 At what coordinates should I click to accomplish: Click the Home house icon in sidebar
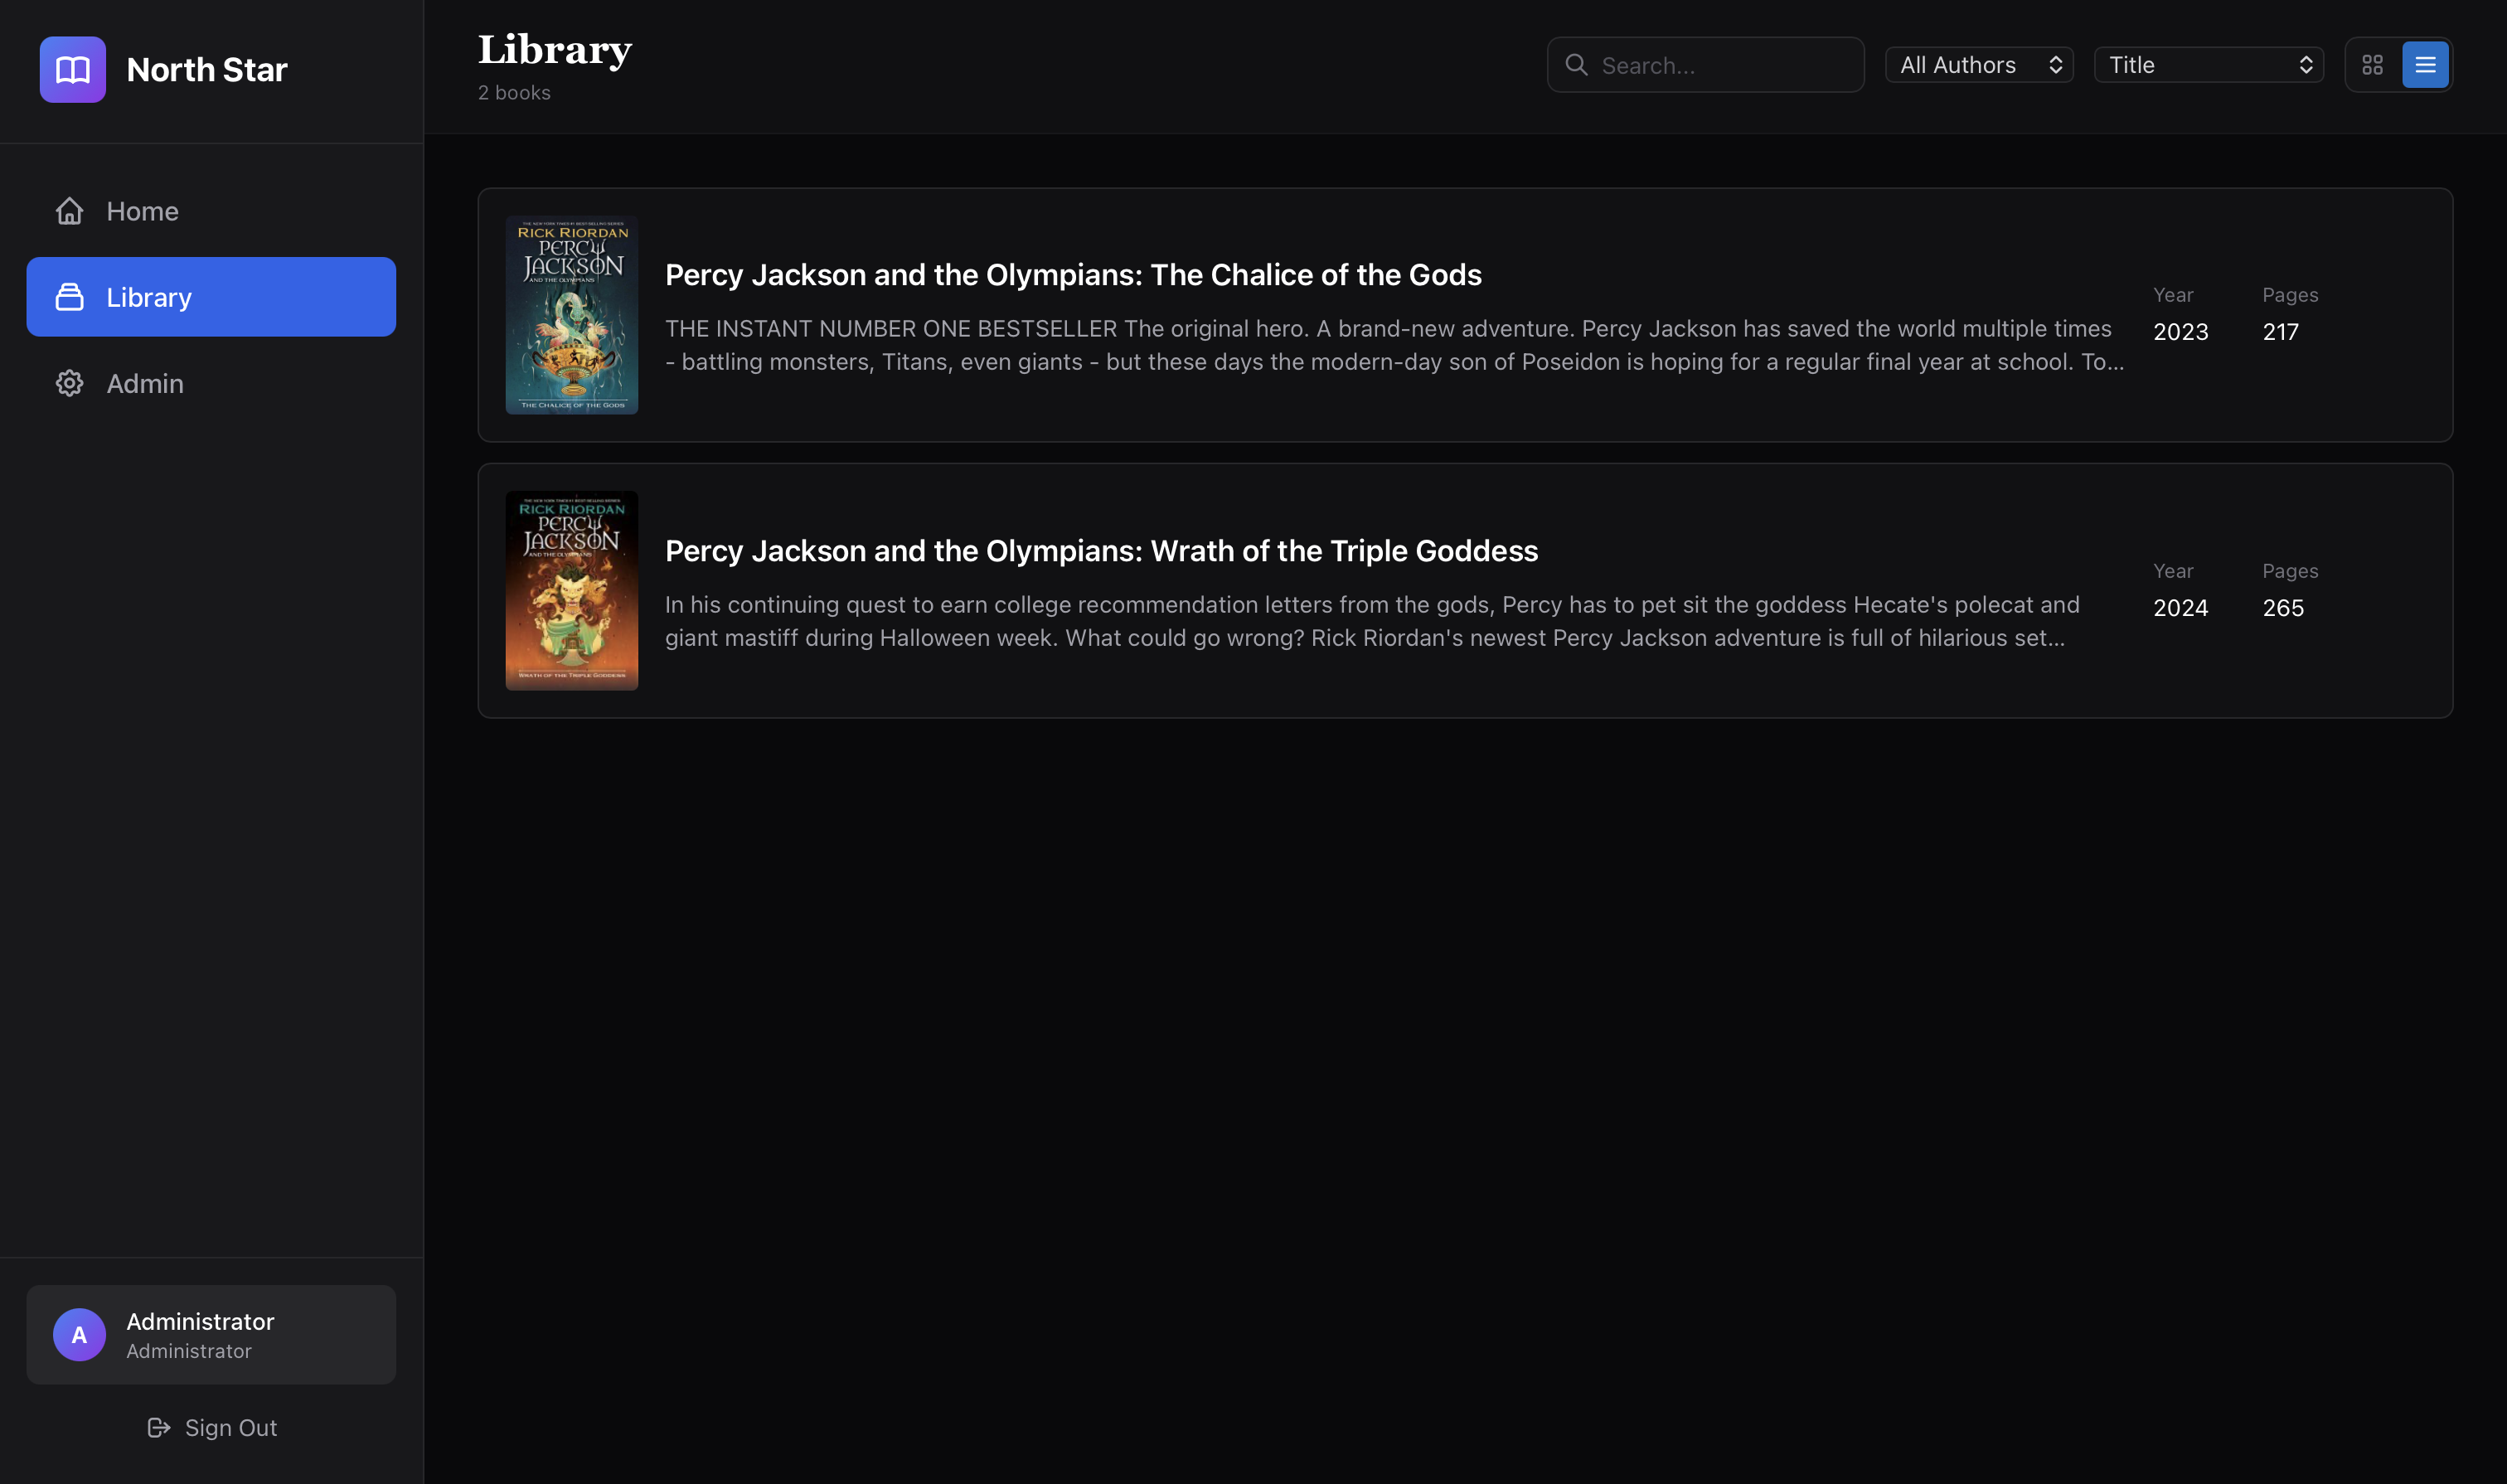tap(69, 211)
